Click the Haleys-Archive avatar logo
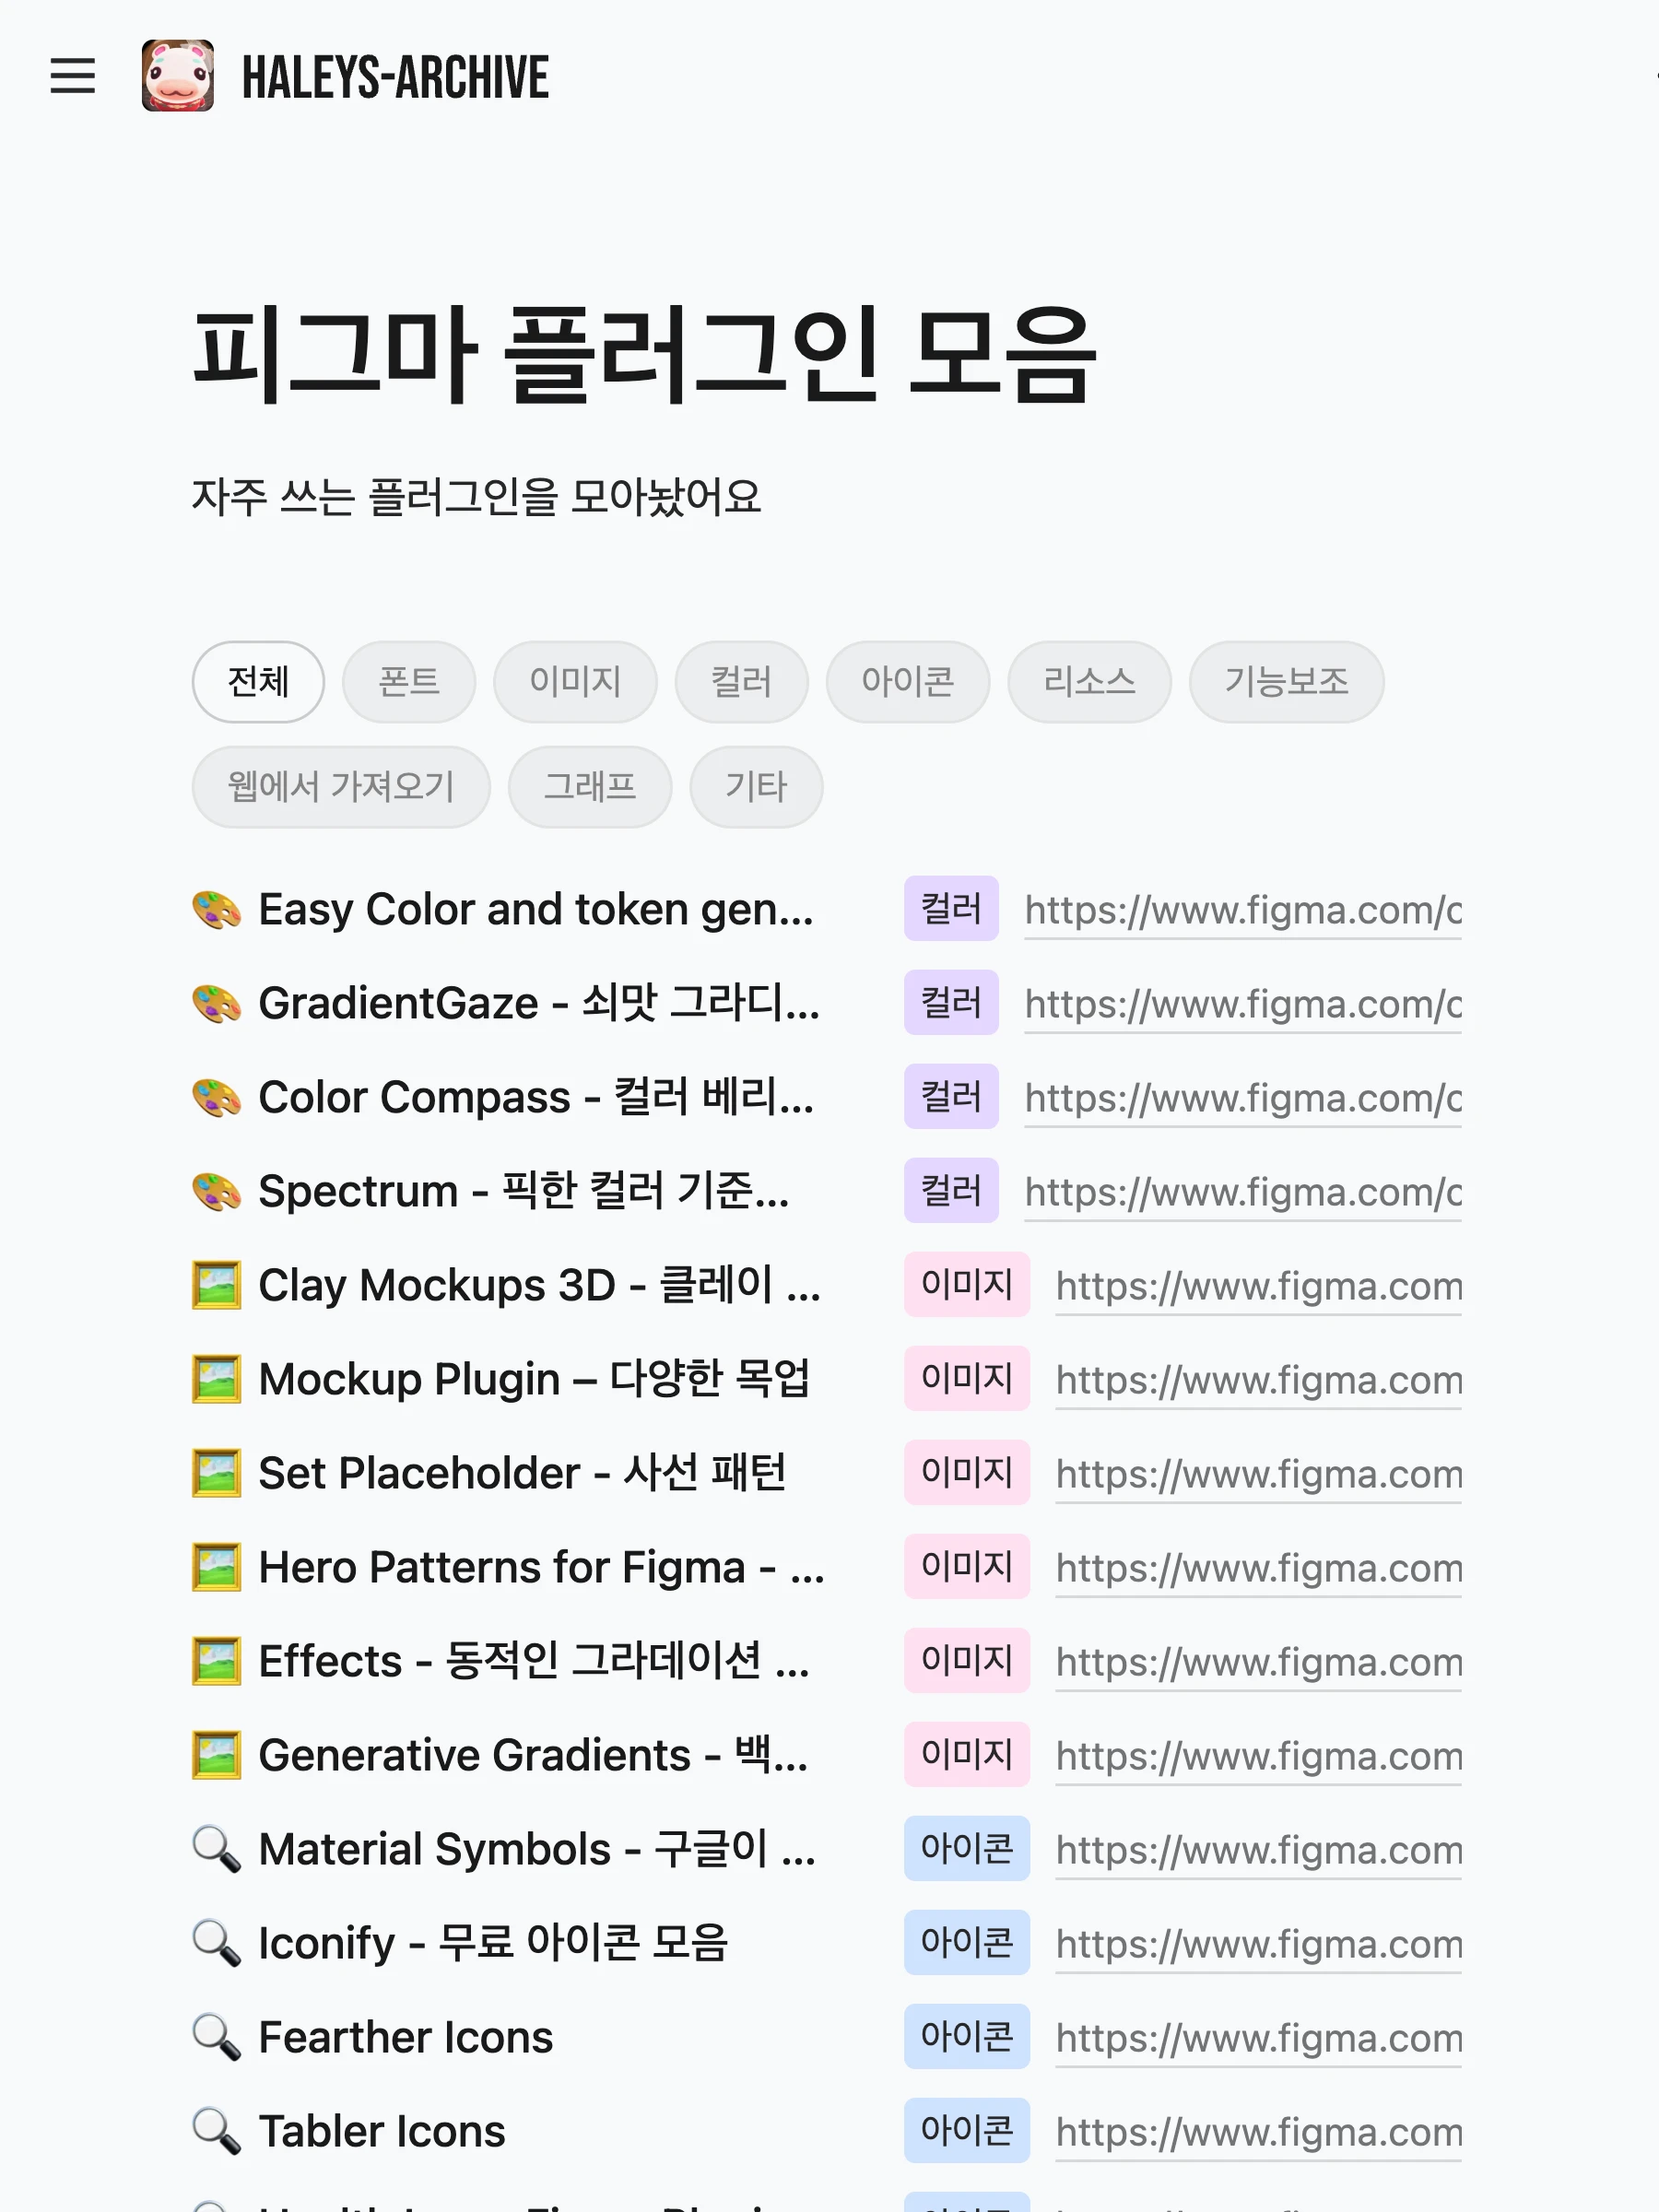The height and width of the screenshot is (2212, 1659). click(x=177, y=76)
